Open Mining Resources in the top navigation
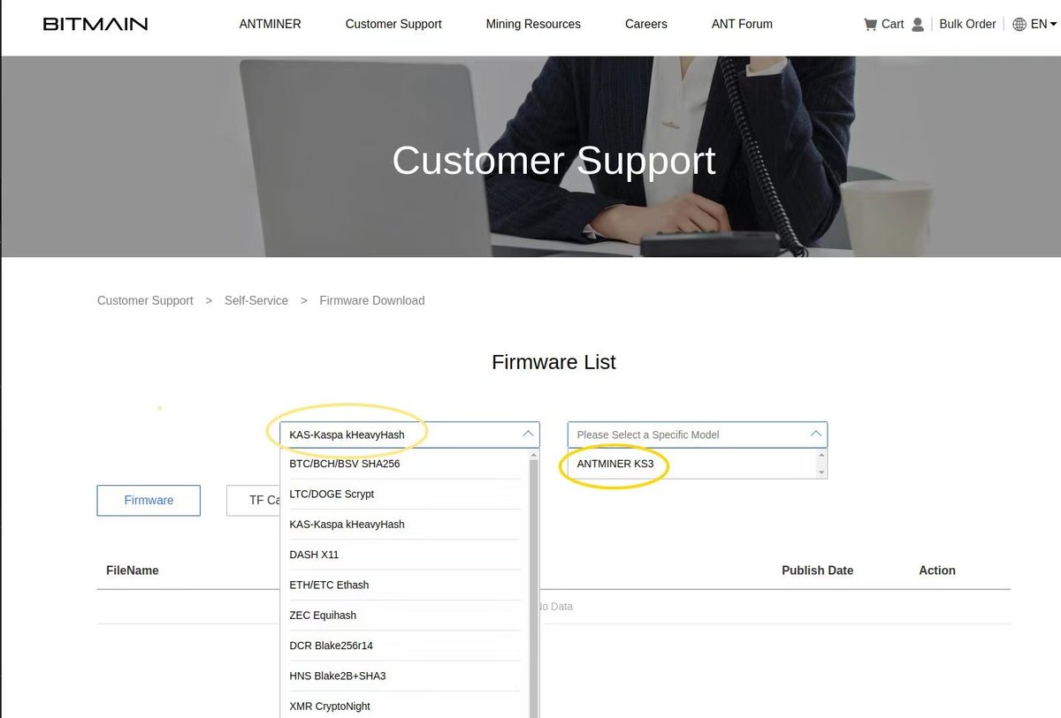Screen dimensions: 1061x718 click(x=533, y=24)
